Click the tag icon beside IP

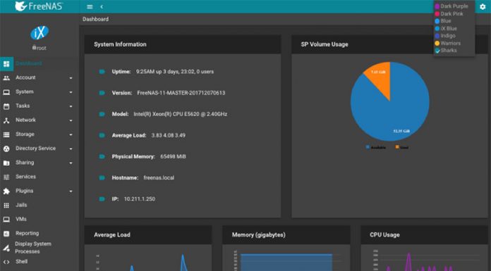(102, 198)
